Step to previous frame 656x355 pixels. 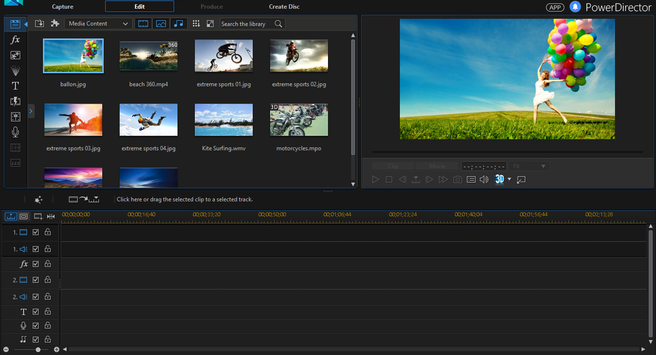(402, 180)
